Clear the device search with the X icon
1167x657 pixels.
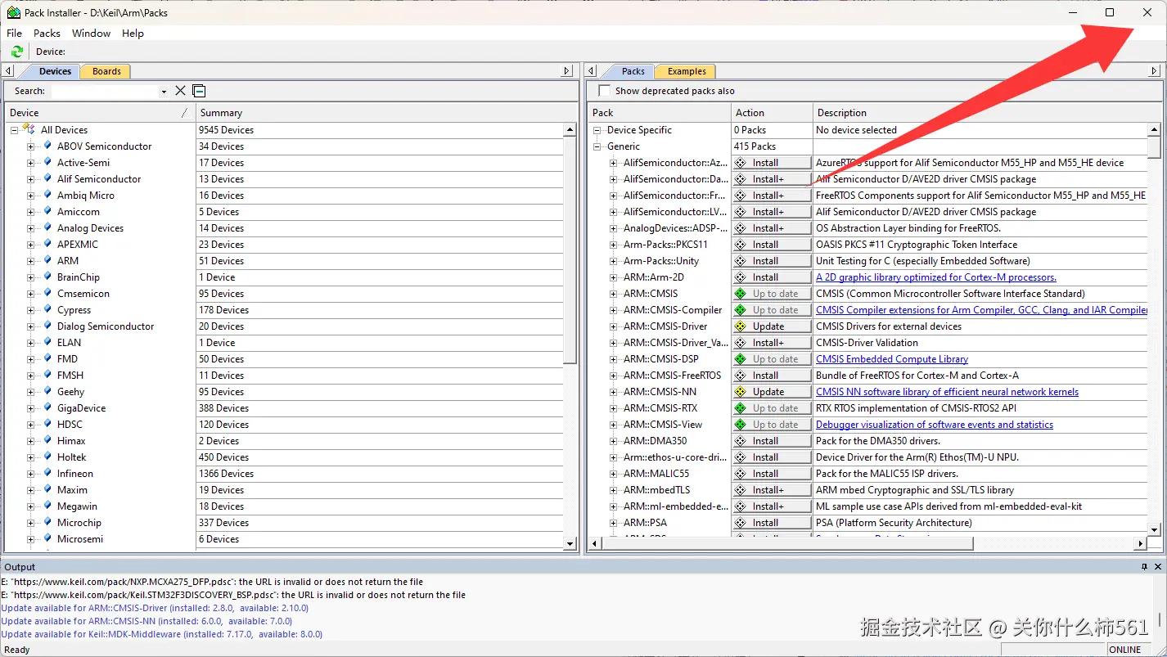(x=181, y=91)
